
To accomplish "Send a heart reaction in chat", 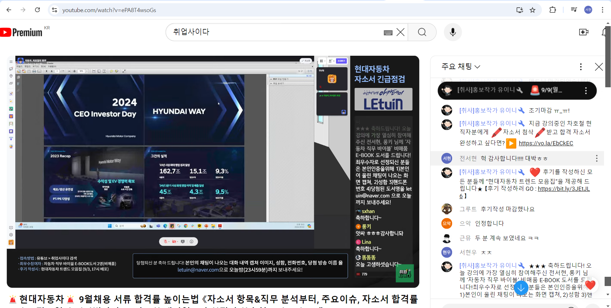I will [590, 285].
